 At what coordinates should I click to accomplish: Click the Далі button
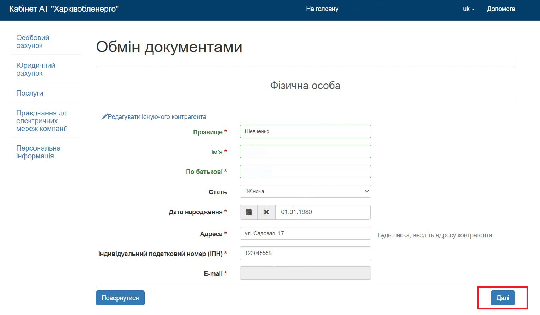point(503,298)
